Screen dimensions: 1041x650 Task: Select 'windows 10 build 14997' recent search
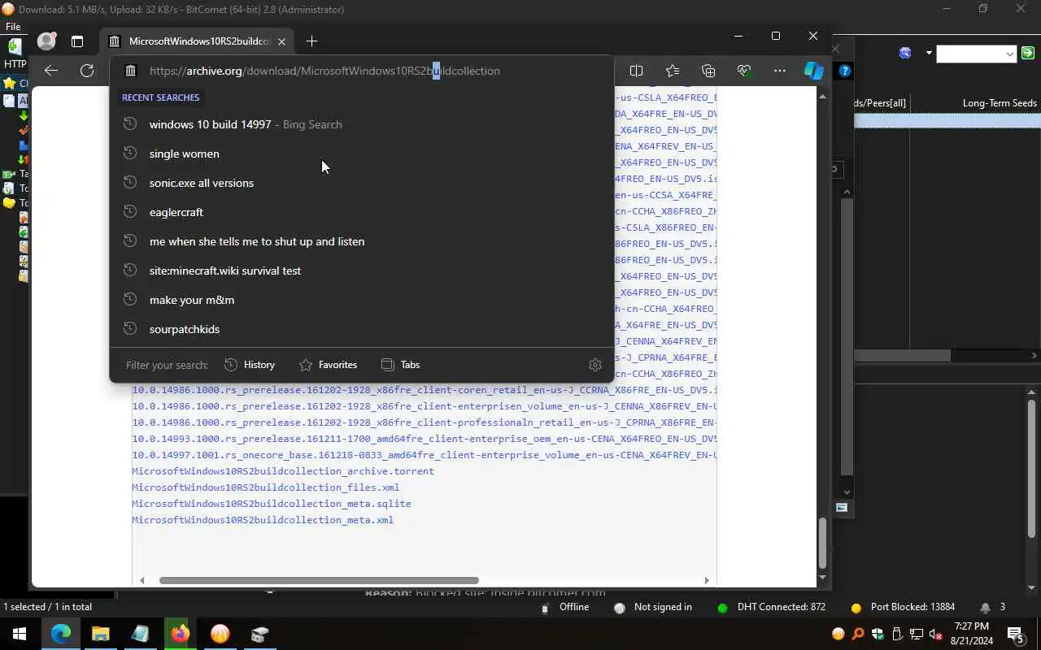(362, 124)
